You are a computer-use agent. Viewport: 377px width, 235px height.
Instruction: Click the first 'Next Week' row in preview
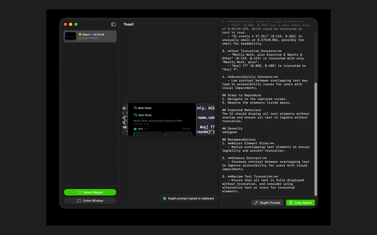pyautogui.click(x=142, y=108)
